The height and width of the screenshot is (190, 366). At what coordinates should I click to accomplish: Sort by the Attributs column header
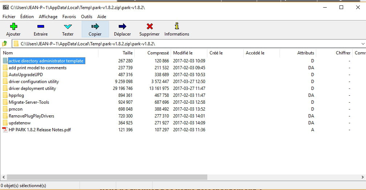click(x=298, y=53)
